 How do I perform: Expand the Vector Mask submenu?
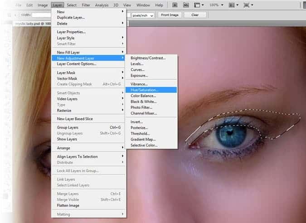[88, 78]
